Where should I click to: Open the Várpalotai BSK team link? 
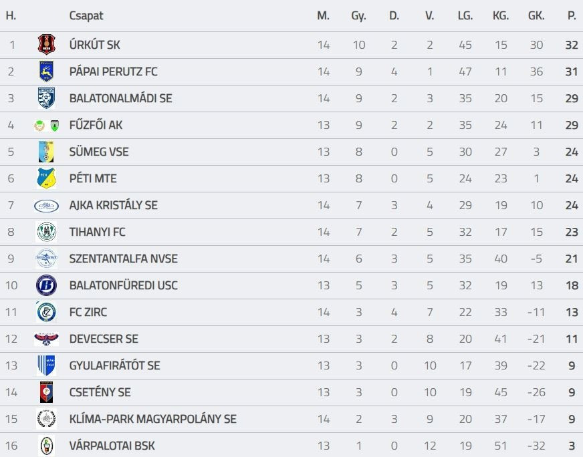pyautogui.click(x=112, y=446)
